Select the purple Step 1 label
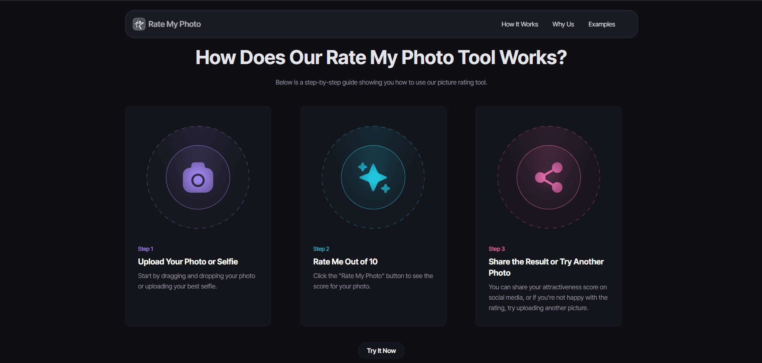 [146, 249]
